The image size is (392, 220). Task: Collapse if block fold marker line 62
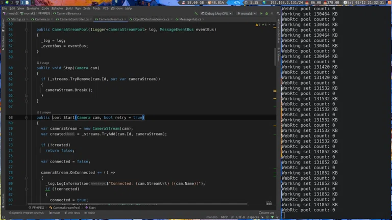point(26,79)
